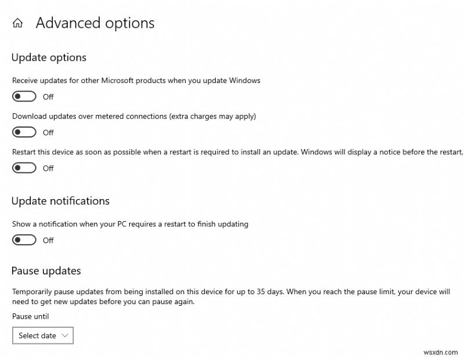
Task: Turn on restart notification when PC requires restart
Action: (x=24, y=240)
